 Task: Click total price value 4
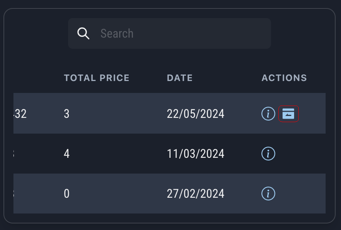(67, 154)
